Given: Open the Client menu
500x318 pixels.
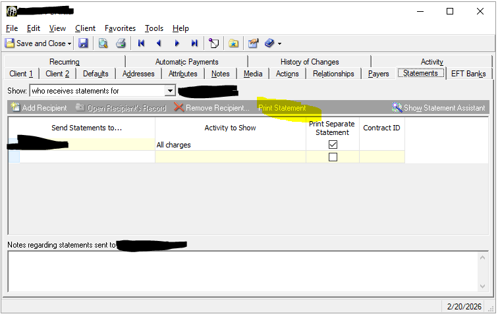Looking at the screenshot, I should 85,28.
